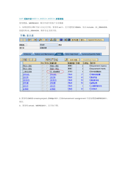Toggle Key checkbox for ZPULKL row

[43, 75]
